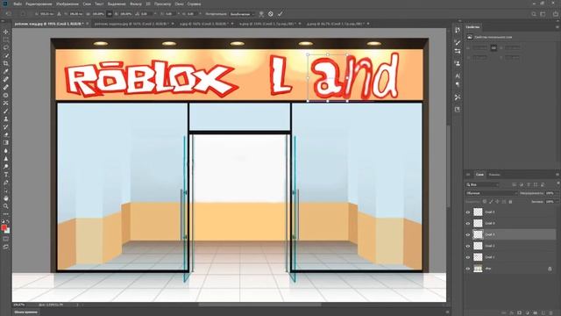This screenshot has width=561, height=316.
Task: Hide the Слой 2 layer with its eye
Action: tap(467, 246)
